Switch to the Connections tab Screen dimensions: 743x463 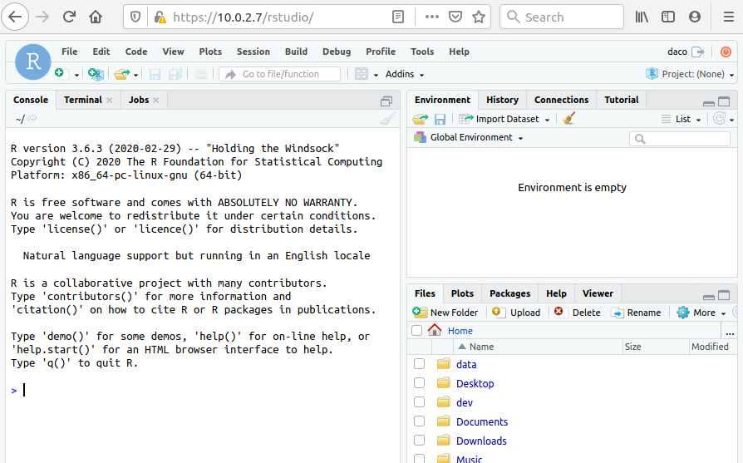point(562,100)
